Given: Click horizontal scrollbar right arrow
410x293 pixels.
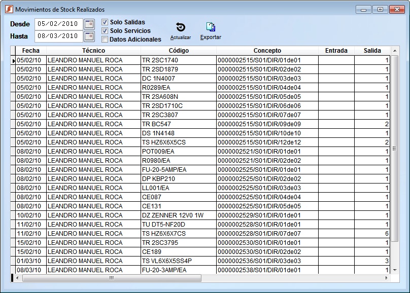Looking at the screenshot, I should (x=387, y=278).
